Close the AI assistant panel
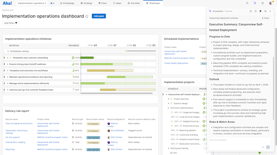This screenshot has height=155, width=277. [x=270, y=11]
